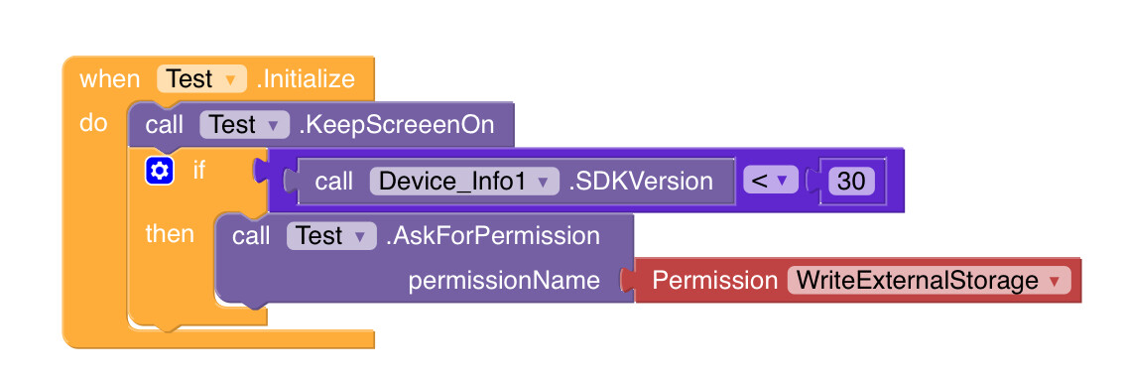
Task: Expand the Device_Info1 component dropdown
Action: (464, 182)
